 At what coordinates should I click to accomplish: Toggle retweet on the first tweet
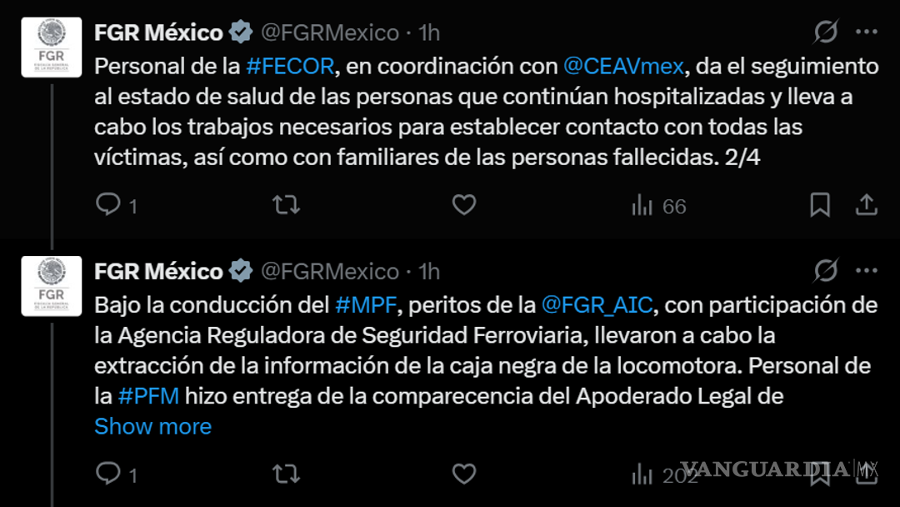(x=286, y=204)
